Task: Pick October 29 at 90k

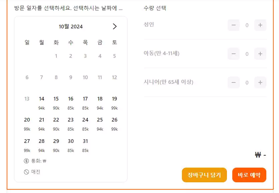Action: [56, 145]
